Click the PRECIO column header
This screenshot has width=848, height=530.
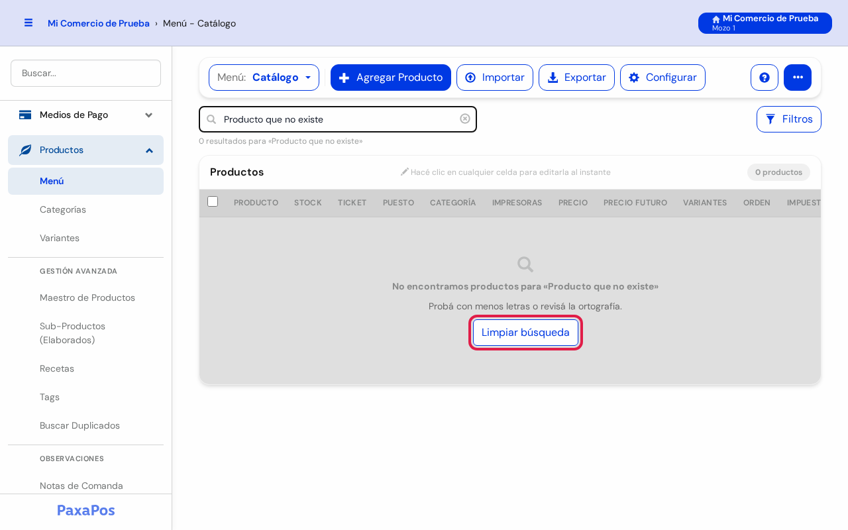pos(573,203)
